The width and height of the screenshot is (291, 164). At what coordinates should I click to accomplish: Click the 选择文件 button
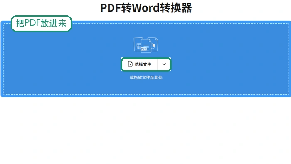pos(140,64)
